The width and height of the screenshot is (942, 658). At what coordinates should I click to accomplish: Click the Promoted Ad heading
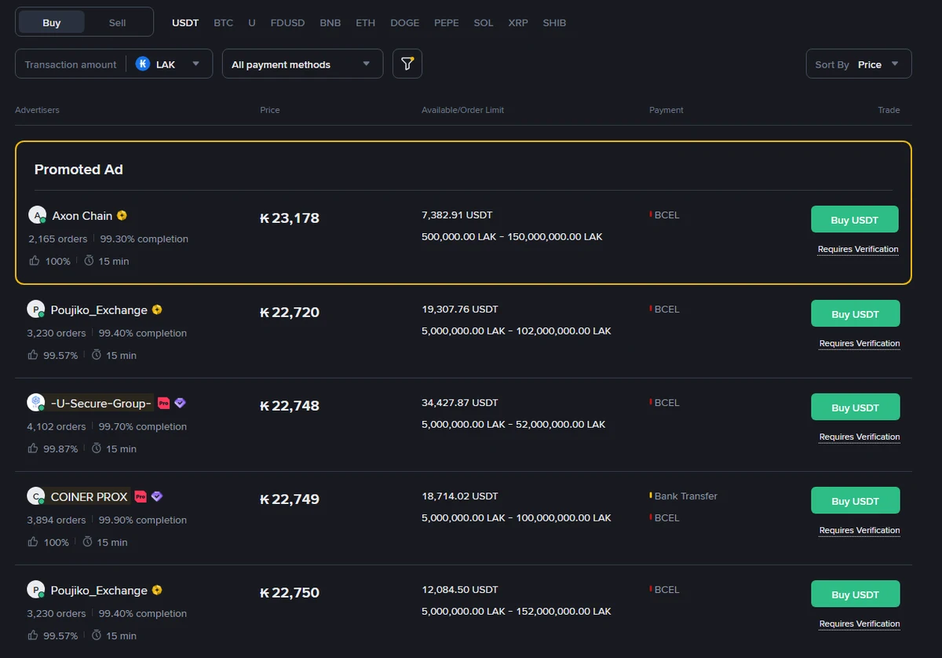click(78, 170)
